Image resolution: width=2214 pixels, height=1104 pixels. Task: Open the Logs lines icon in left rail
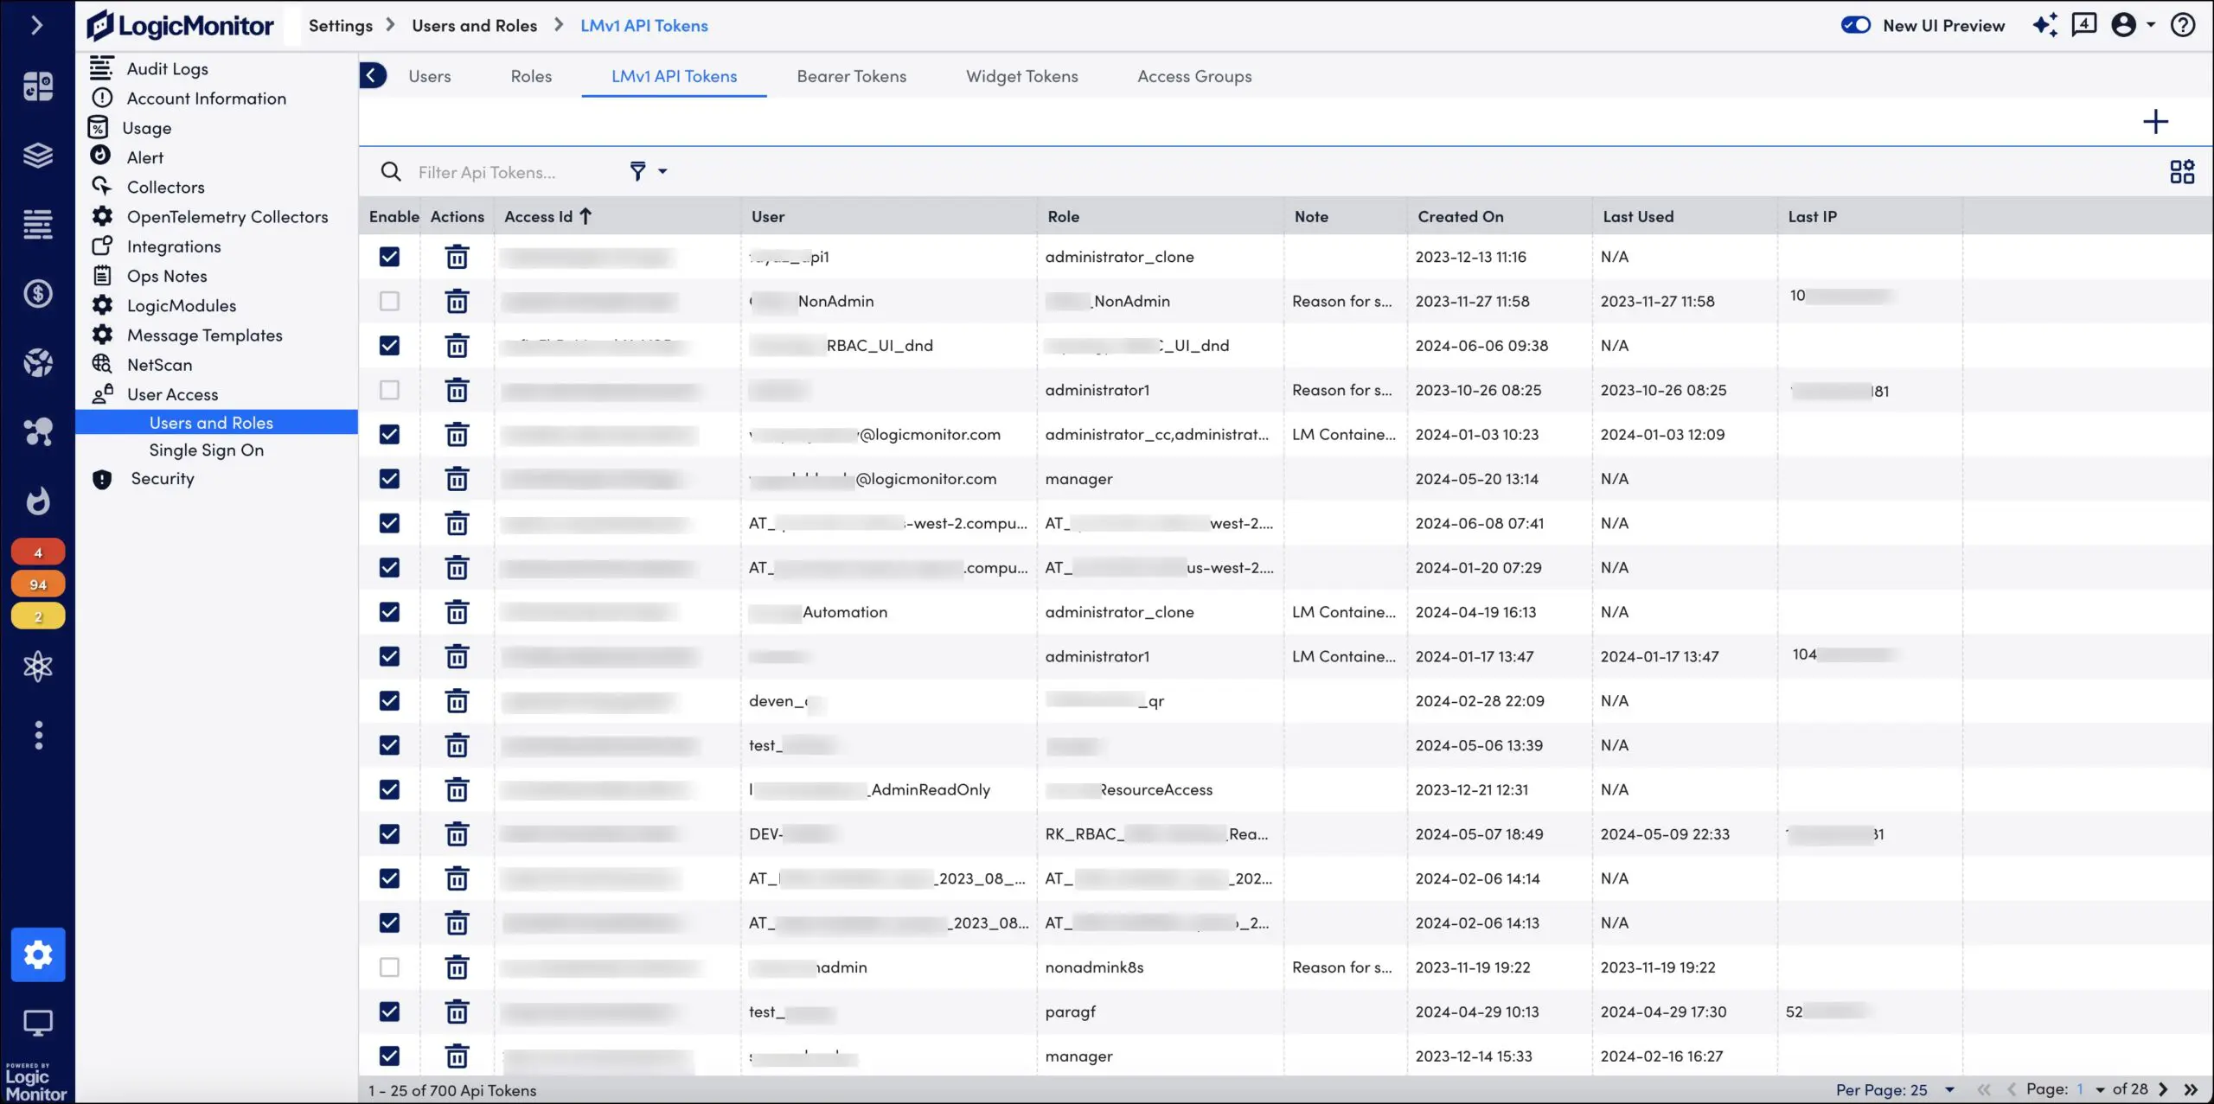pos(37,225)
